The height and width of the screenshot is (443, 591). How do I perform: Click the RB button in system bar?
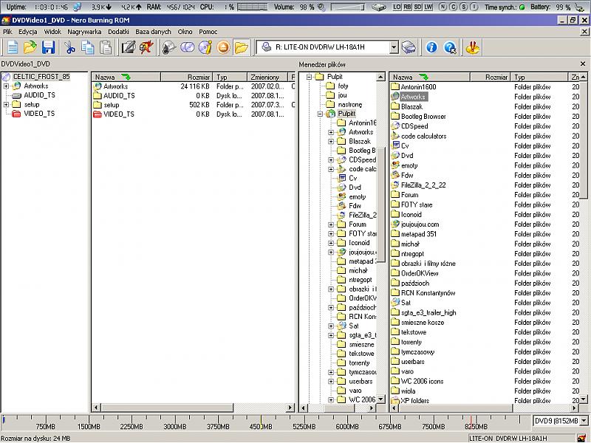pyautogui.click(x=408, y=7)
